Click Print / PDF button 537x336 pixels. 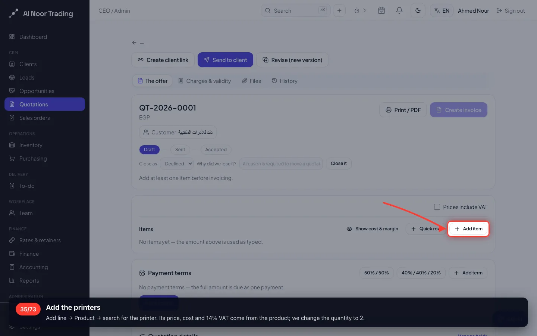[x=403, y=110]
